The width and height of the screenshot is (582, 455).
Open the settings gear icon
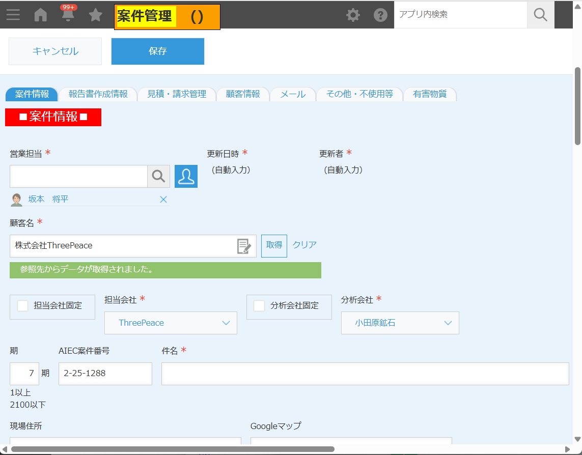coord(353,15)
